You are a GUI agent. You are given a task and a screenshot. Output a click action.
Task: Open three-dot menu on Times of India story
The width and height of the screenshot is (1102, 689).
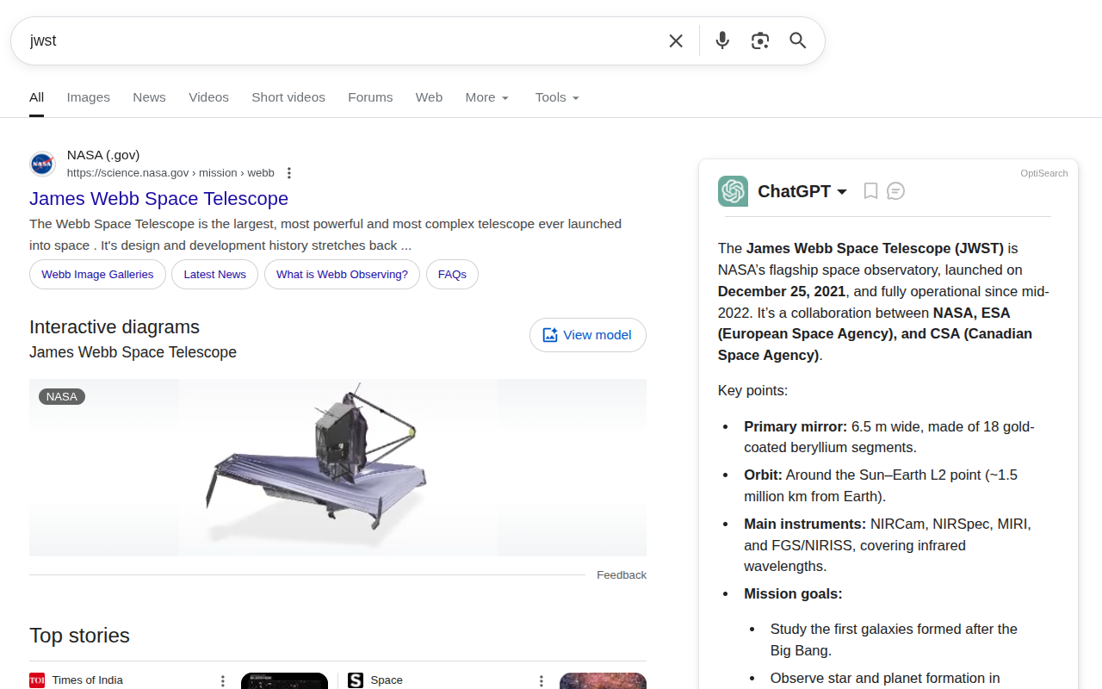223,680
